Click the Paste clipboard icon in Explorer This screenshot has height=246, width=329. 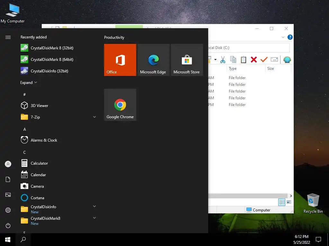point(244,60)
